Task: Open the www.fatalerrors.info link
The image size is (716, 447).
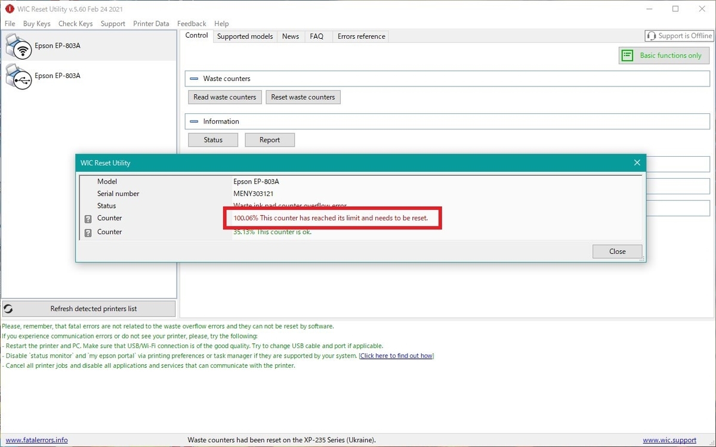Action: point(37,440)
